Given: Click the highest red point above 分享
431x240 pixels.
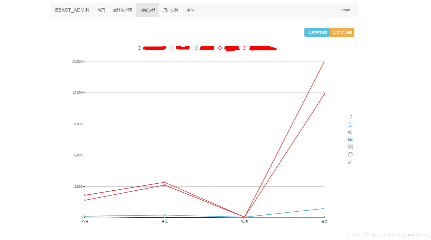Looking at the screenshot, I should click(x=165, y=182).
